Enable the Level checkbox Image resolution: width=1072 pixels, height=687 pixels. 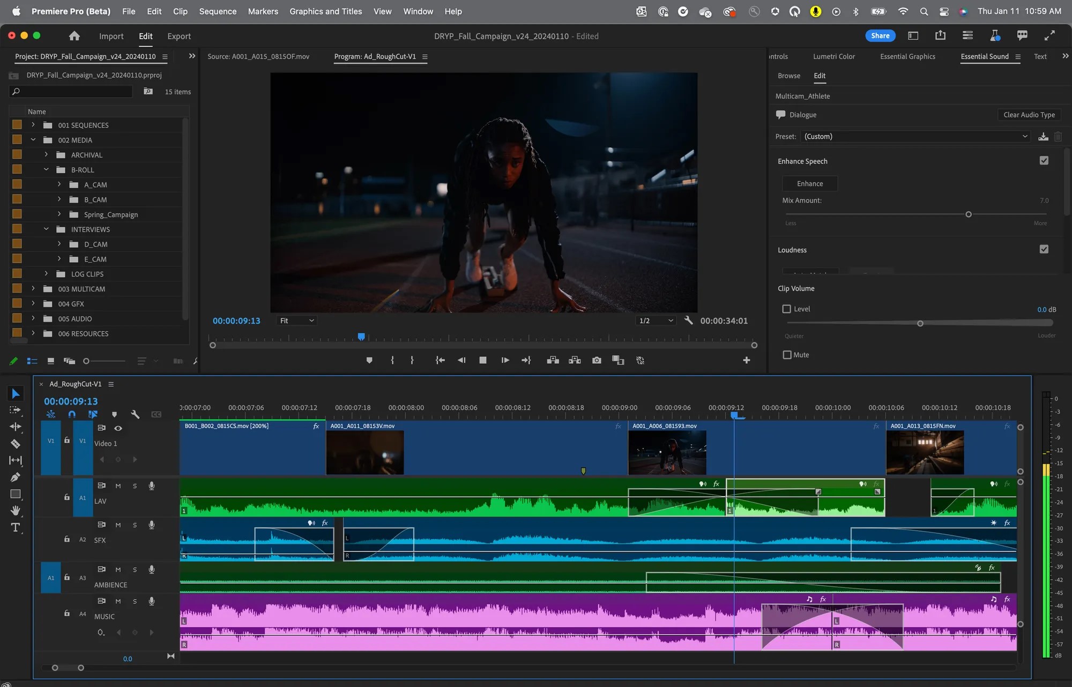point(787,309)
